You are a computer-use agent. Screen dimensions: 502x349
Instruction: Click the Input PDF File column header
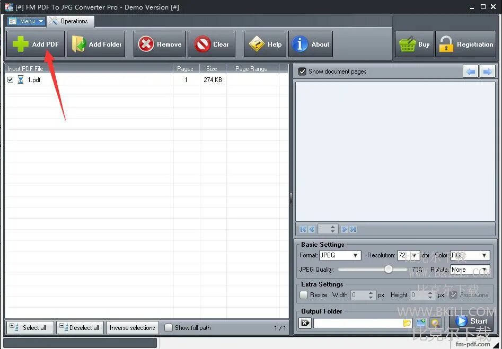point(89,68)
